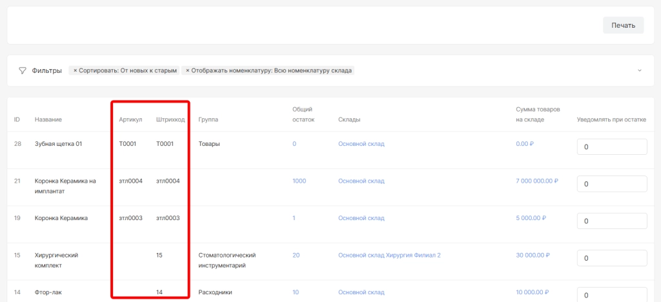Screen dimensions: 661x302
Task: Open warehouses link for Хирургический комплект
Action: 389,256
